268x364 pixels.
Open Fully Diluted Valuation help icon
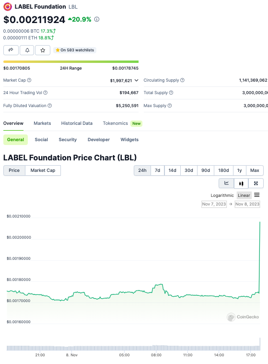[49, 106]
